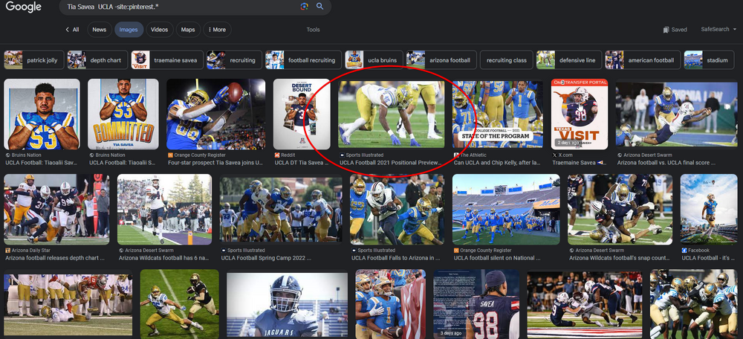Viewport: 743px width, 339px height.
Task: Open the Sports Illustrated 2021 Positional Preview image
Action: [x=391, y=114]
